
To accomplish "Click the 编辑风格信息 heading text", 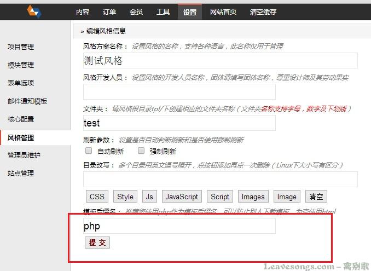I will (106, 31).
